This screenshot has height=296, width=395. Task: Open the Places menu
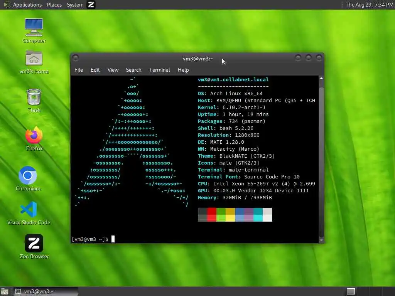pyautogui.click(x=54, y=5)
